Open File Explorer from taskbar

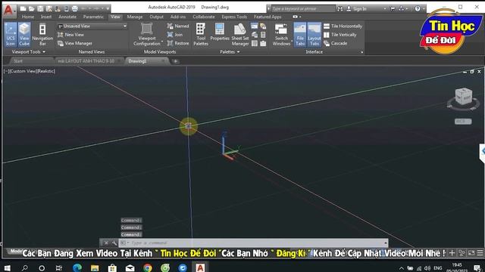[95, 267]
